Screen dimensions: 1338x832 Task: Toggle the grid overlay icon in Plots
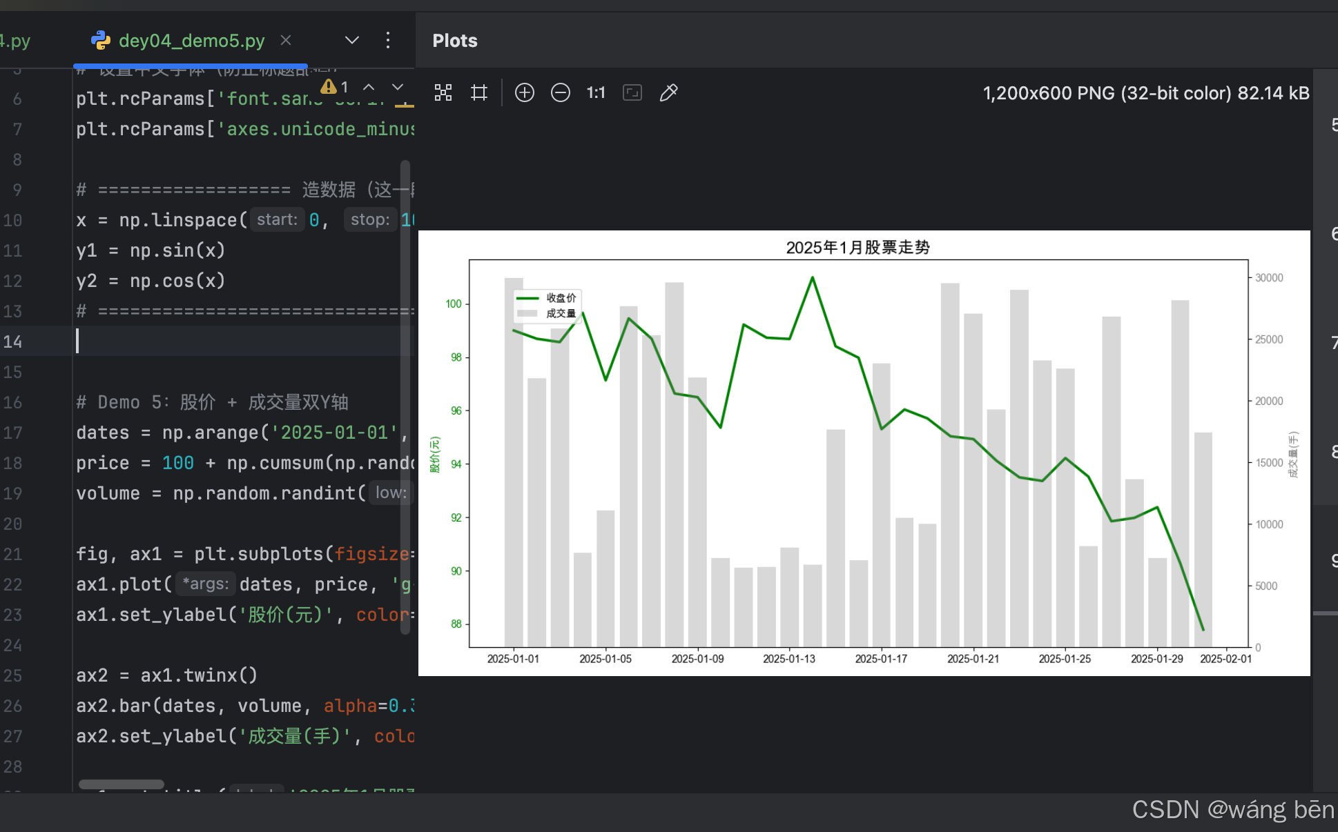(x=479, y=92)
